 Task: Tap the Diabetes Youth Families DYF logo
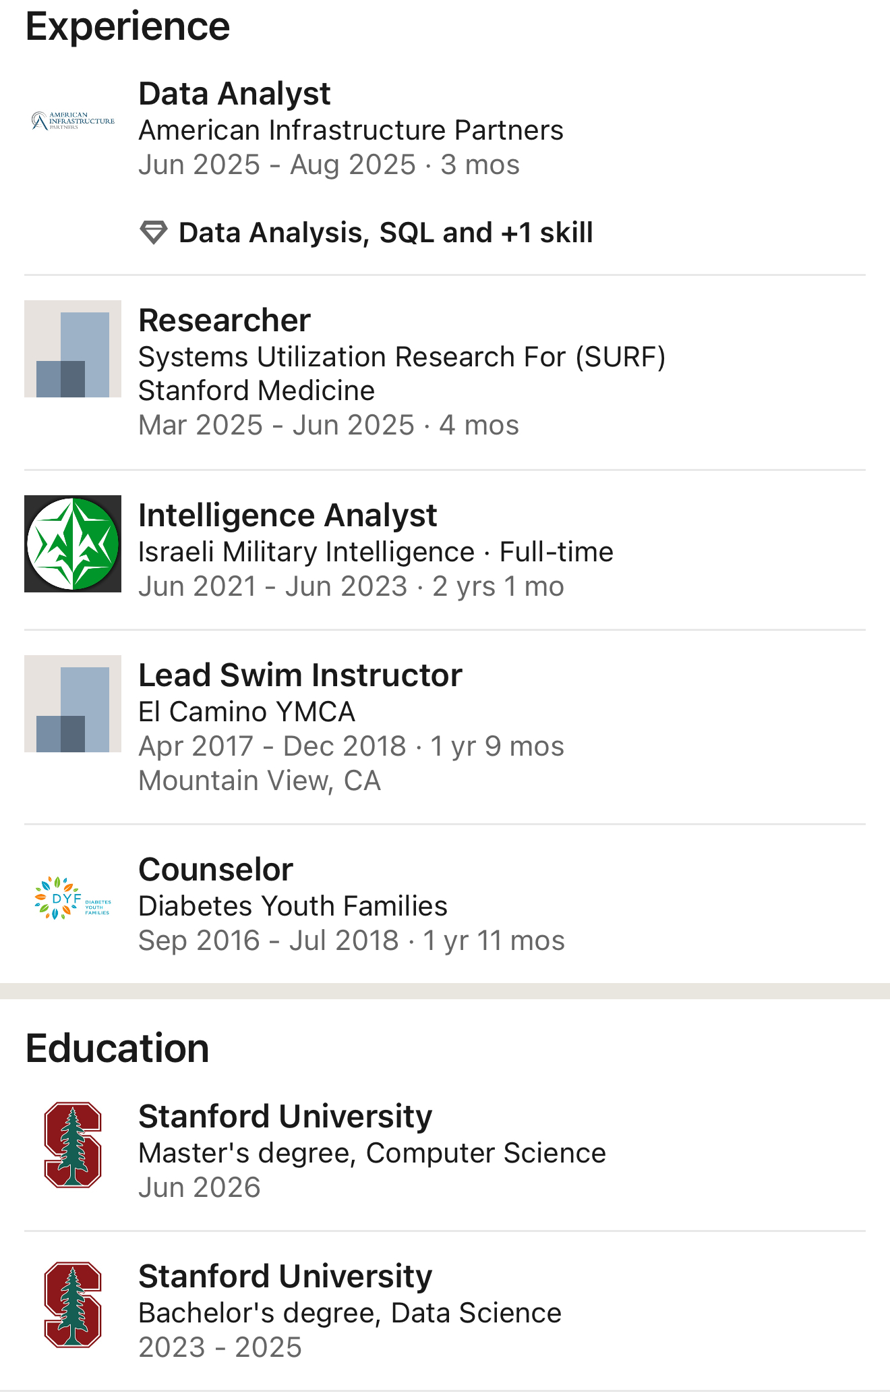(x=73, y=898)
